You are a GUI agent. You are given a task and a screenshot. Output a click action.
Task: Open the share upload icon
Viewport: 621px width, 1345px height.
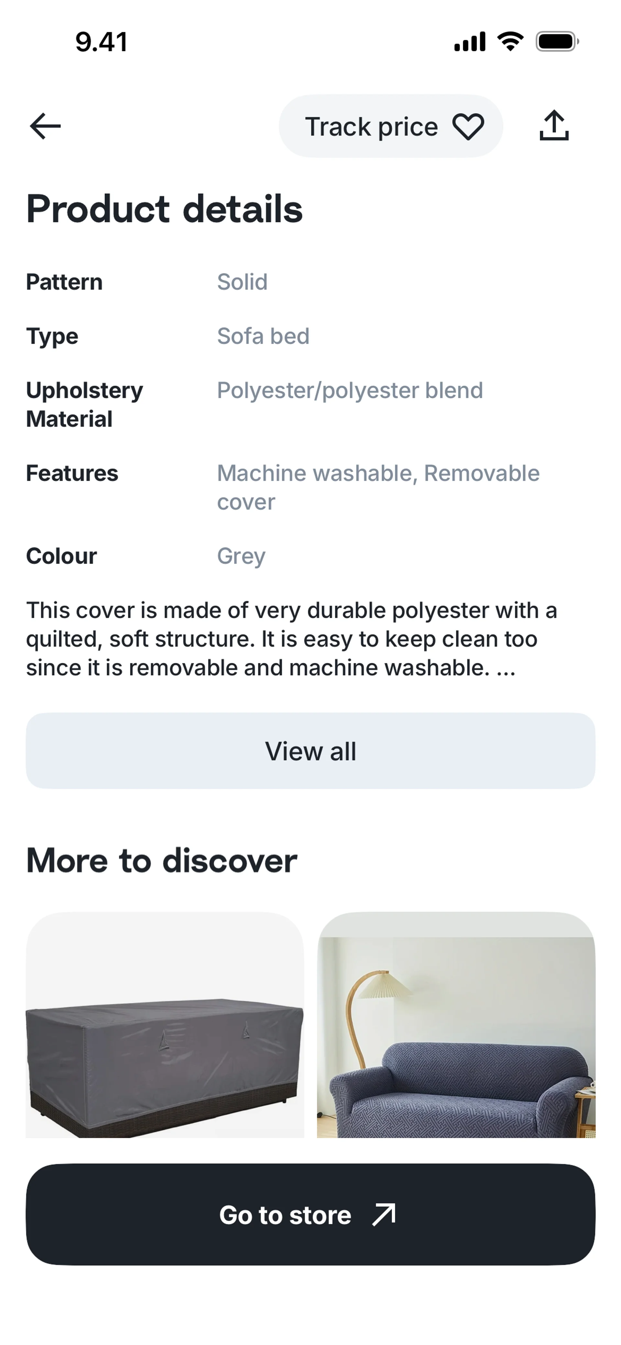(x=554, y=126)
